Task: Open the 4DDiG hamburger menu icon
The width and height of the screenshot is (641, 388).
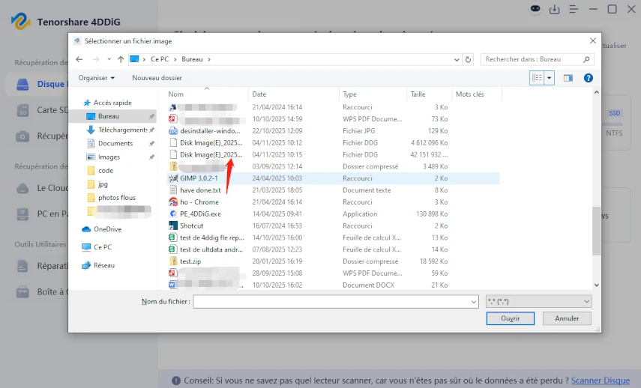Action: click(574, 10)
